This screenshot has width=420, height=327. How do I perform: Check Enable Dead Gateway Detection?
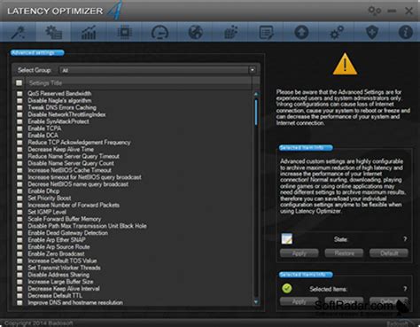point(19,233)
